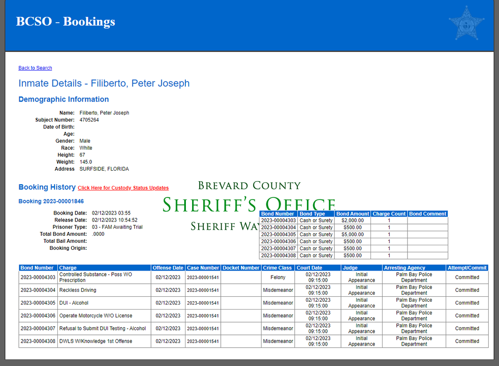Image resolution: width=499 pixels, height=366 pixels.
Task: Click the DUI - Alcohol charge cell
Action: 104,303
